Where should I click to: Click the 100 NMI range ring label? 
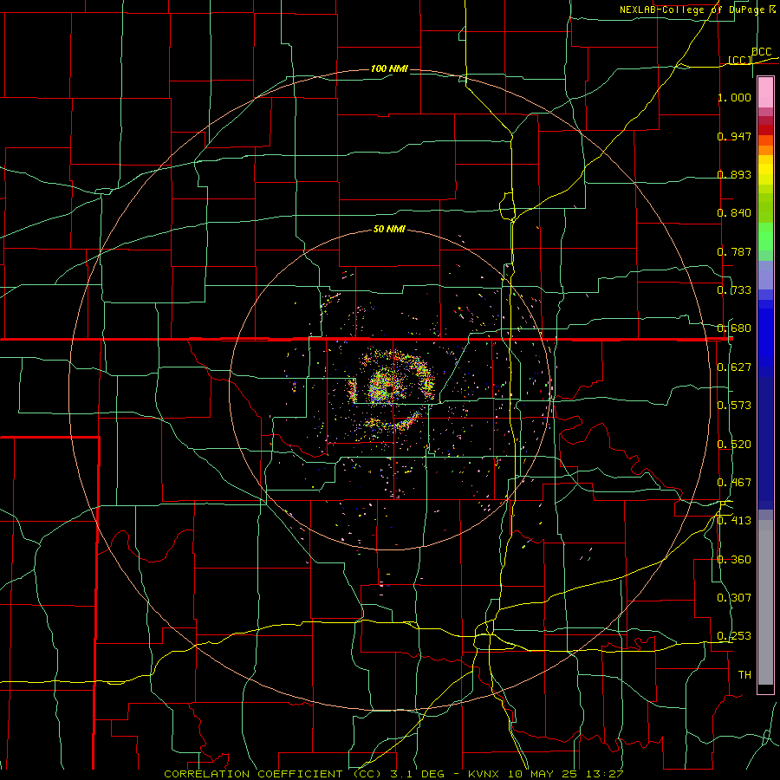(389, 68)
